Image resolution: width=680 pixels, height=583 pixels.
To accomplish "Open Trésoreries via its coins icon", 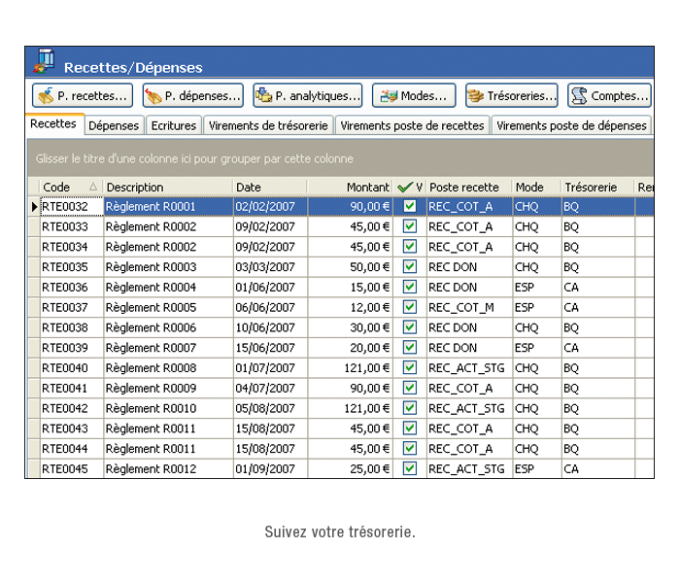I will (476, 96).
